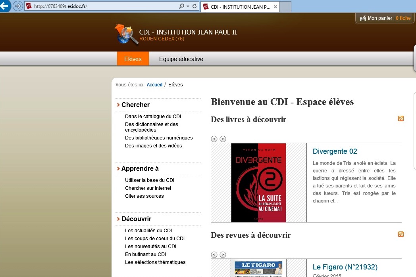This screenshot has width=416, height=277.
Task: Refresh the page with the reload icon
Action: pos(195,6)
